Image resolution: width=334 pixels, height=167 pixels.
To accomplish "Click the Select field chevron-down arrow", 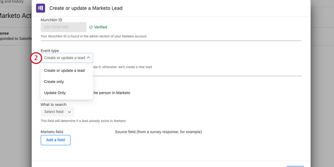I will (70, 112).
